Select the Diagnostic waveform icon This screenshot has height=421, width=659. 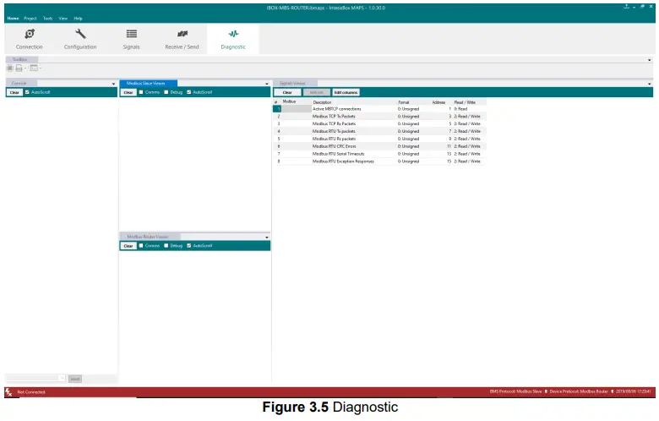tap(233, 34)
